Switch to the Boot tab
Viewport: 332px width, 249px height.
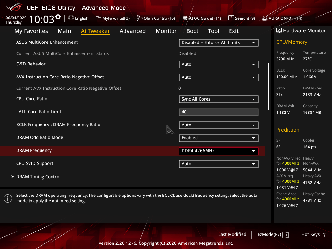coord(192,31)
